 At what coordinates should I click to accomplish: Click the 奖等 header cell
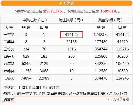pyautogui.click(x=9, y=27)
